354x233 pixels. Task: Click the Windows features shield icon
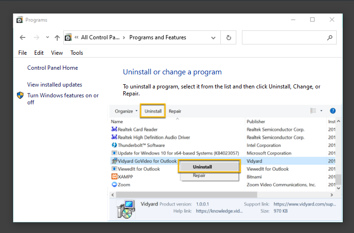tap(20, 95)
